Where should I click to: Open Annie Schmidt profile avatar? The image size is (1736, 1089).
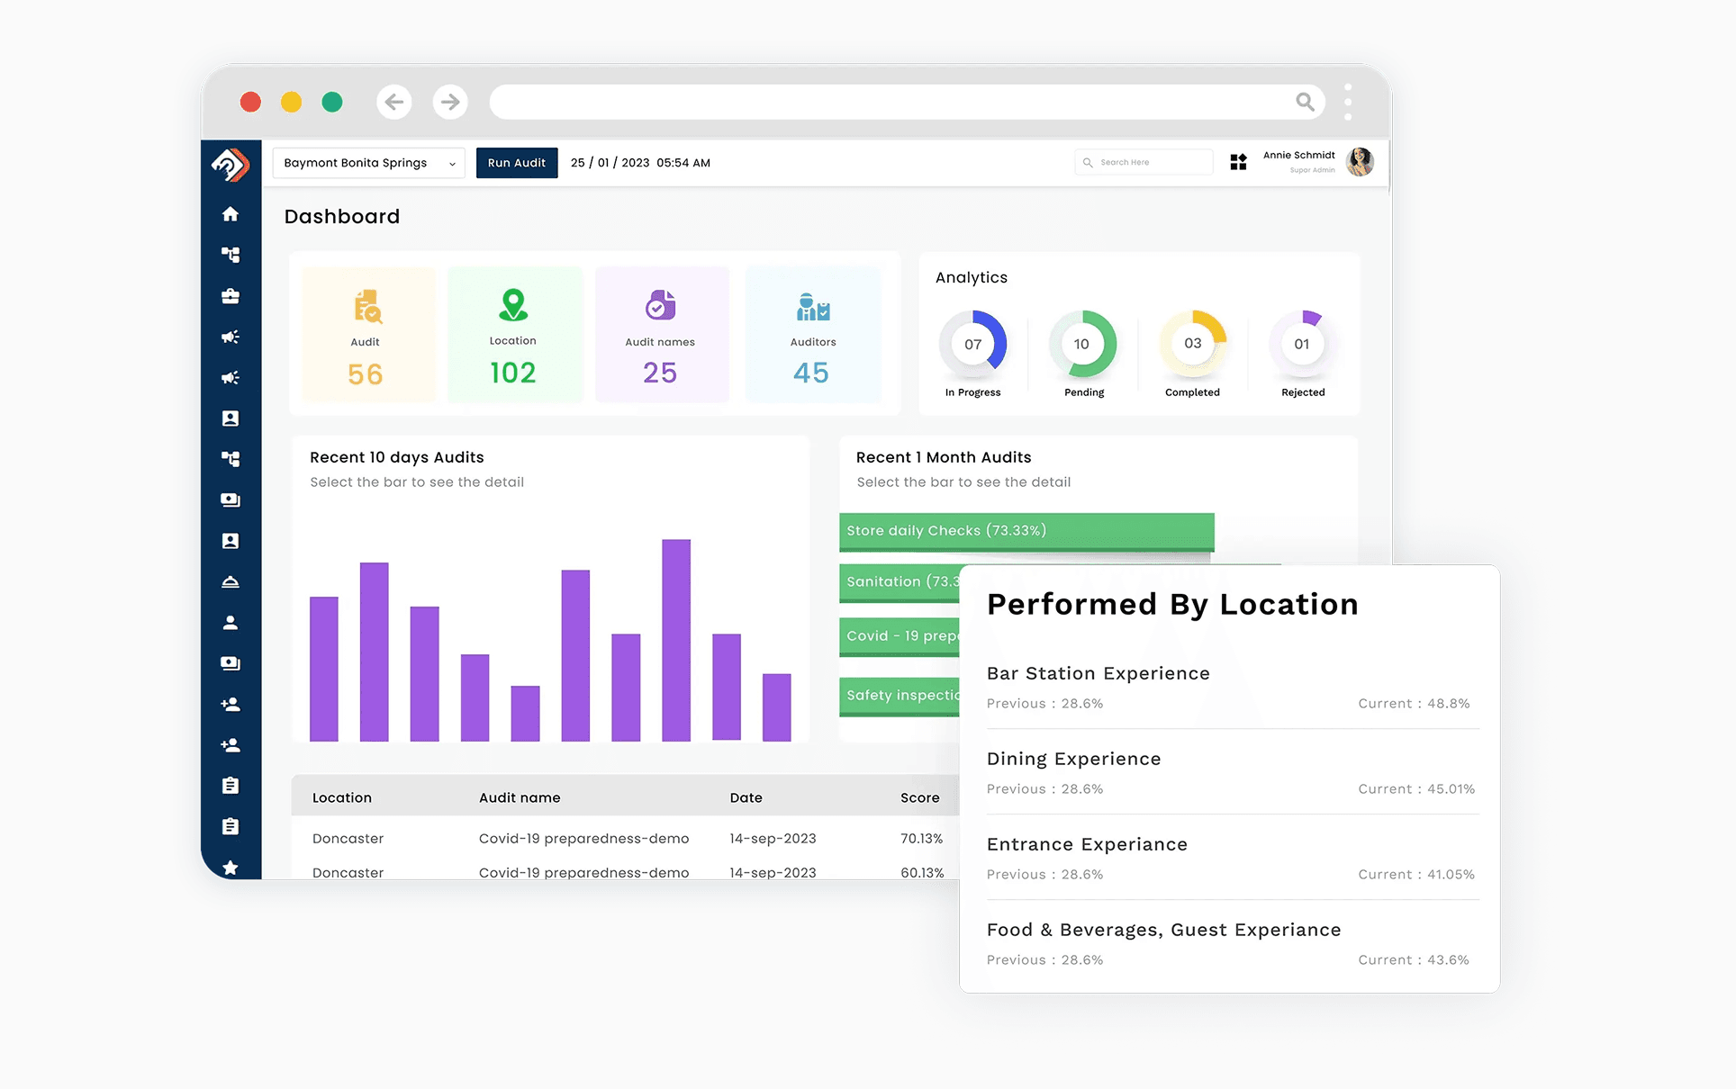click(x=1359, y=162)
